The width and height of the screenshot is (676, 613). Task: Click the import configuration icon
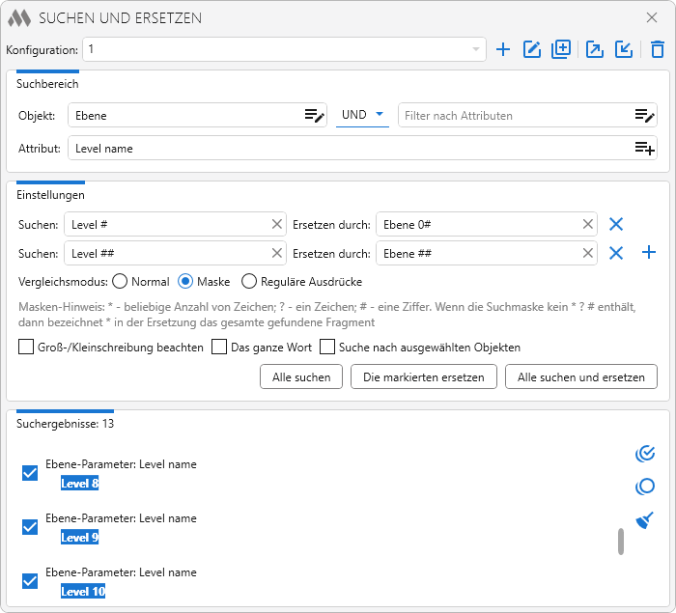tap(624, 49)
